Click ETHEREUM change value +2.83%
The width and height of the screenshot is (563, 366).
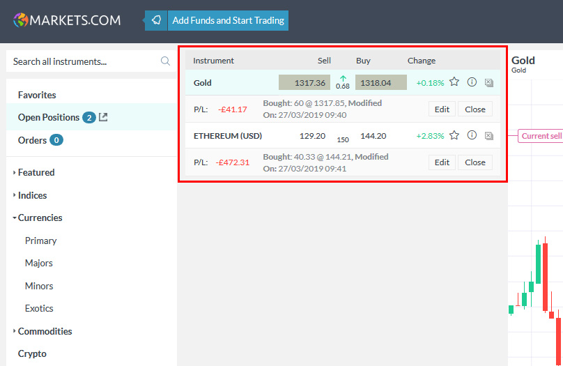pyautogui.click(x=430, y=136)
